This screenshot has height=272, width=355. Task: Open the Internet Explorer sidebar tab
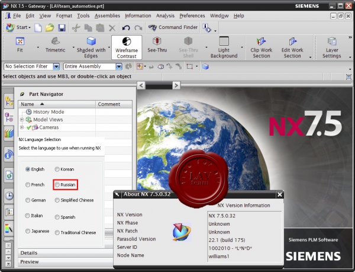tap(9, 175)
